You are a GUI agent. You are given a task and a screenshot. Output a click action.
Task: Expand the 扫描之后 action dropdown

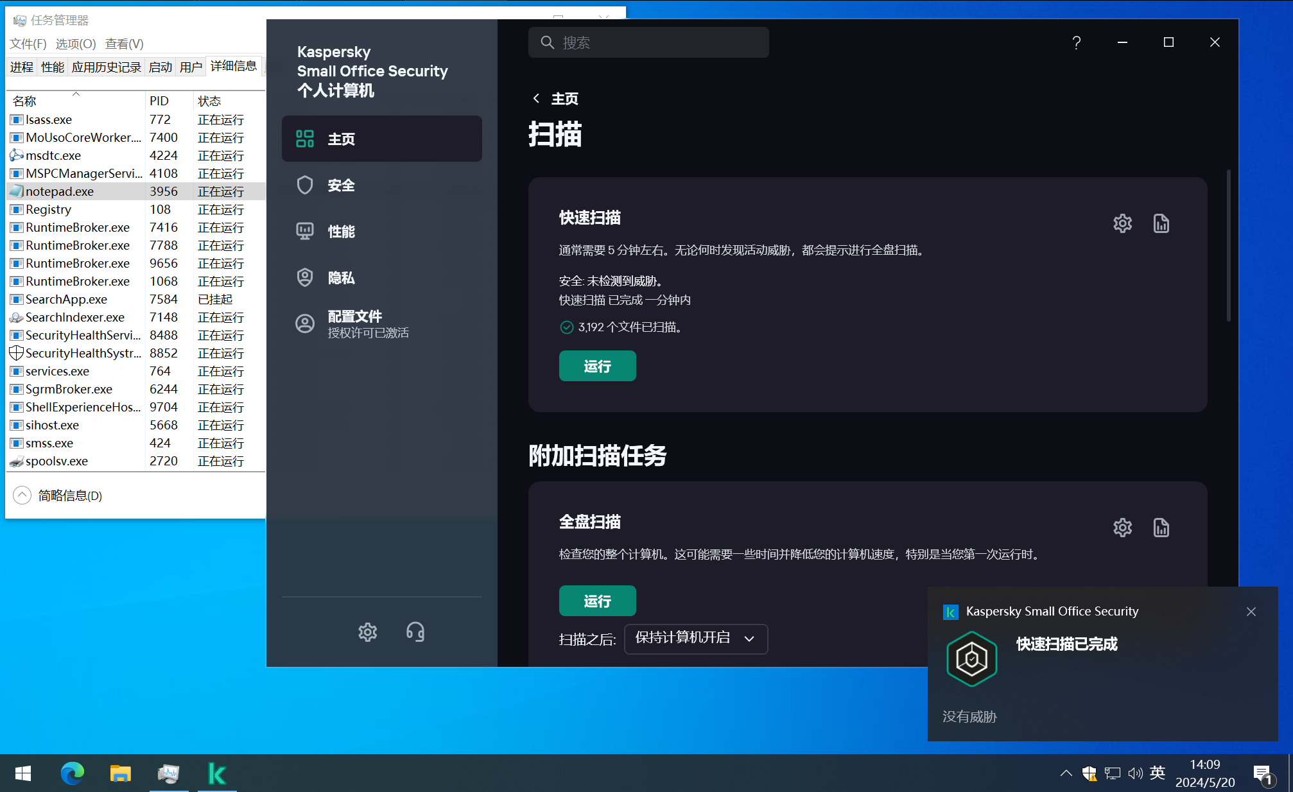(x=695, y=639)
